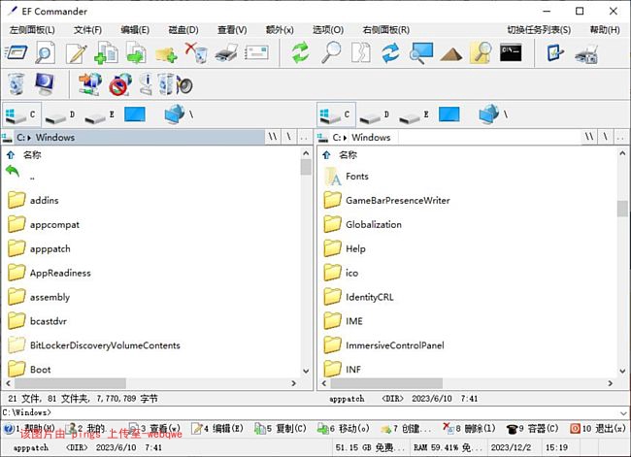The height and width of the screenshot is (457, 631).
Task: Open the 查看(V) menu
Action: (x=232, y=30)
